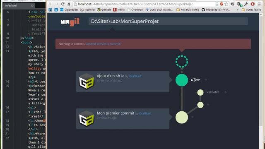Click the <body> tag in the editor
The image size is (265, 149).
tap(26, 42)
